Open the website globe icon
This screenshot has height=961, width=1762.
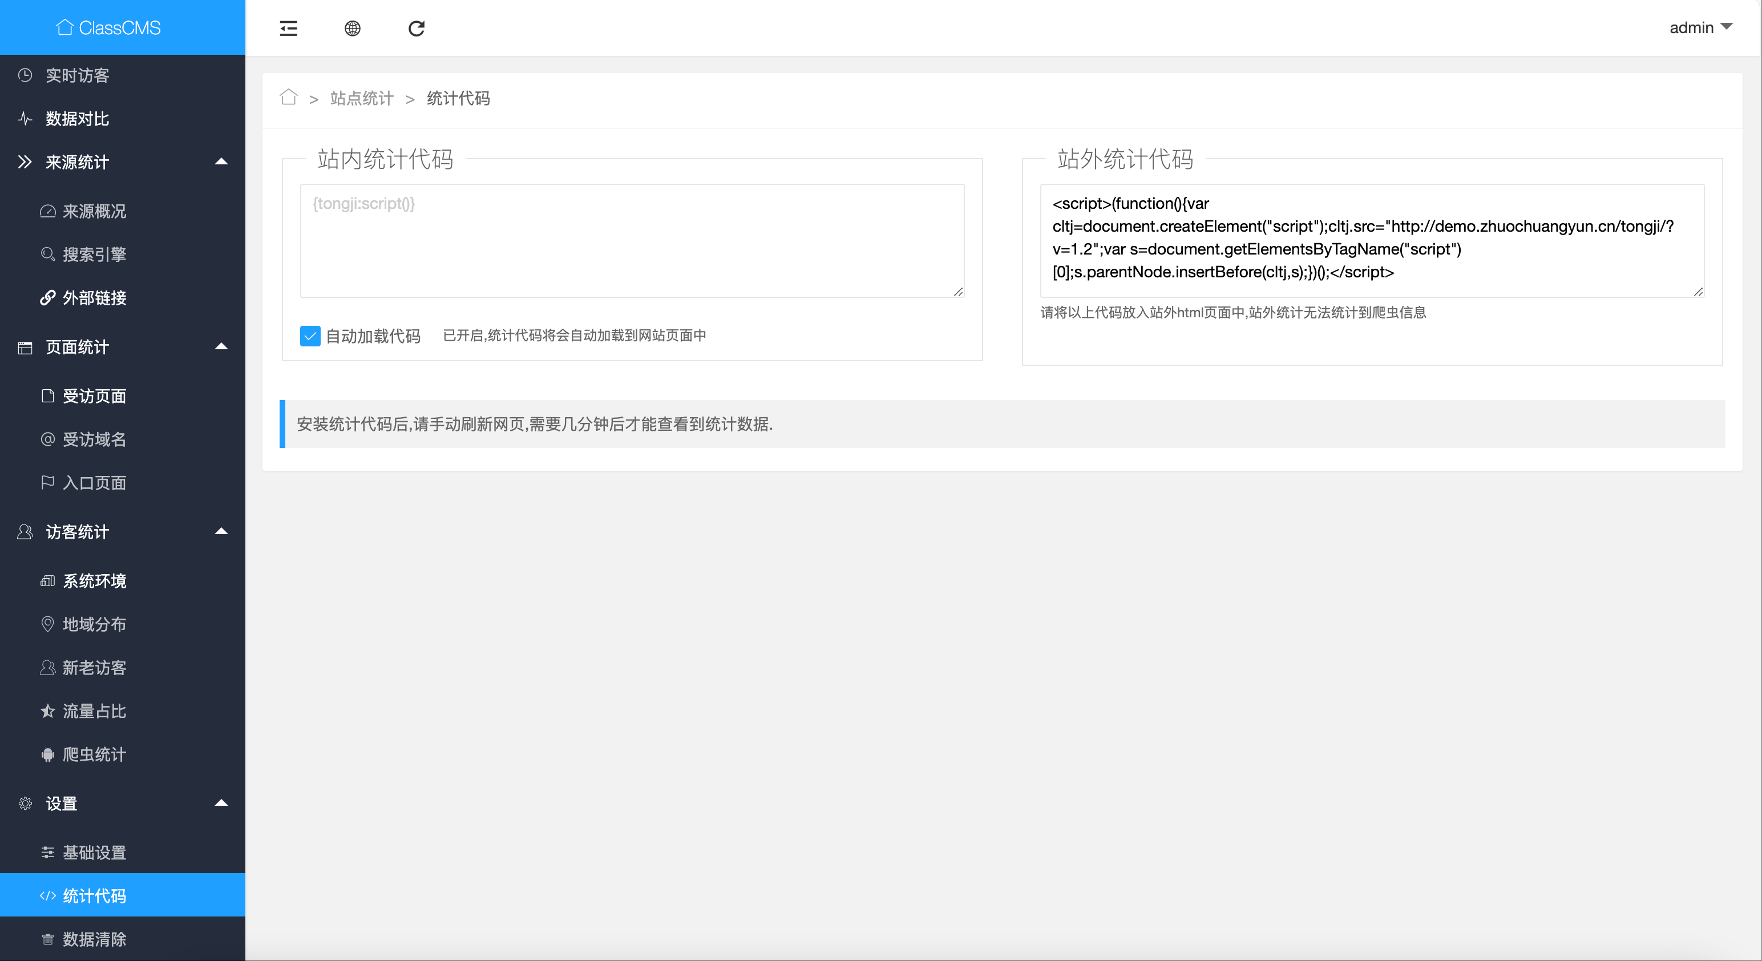(x=352, y=28)
